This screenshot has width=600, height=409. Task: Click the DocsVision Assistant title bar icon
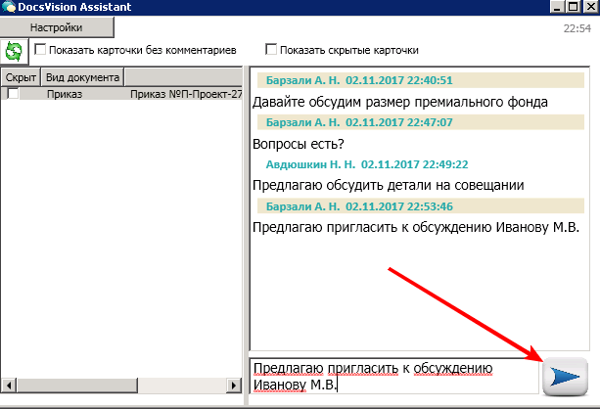pyautogui.click(x=9, y=7)
